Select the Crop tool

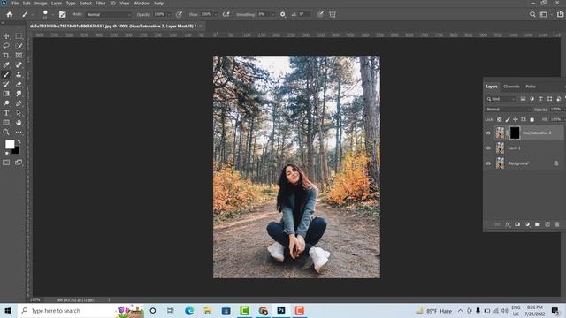coord(6,55)
